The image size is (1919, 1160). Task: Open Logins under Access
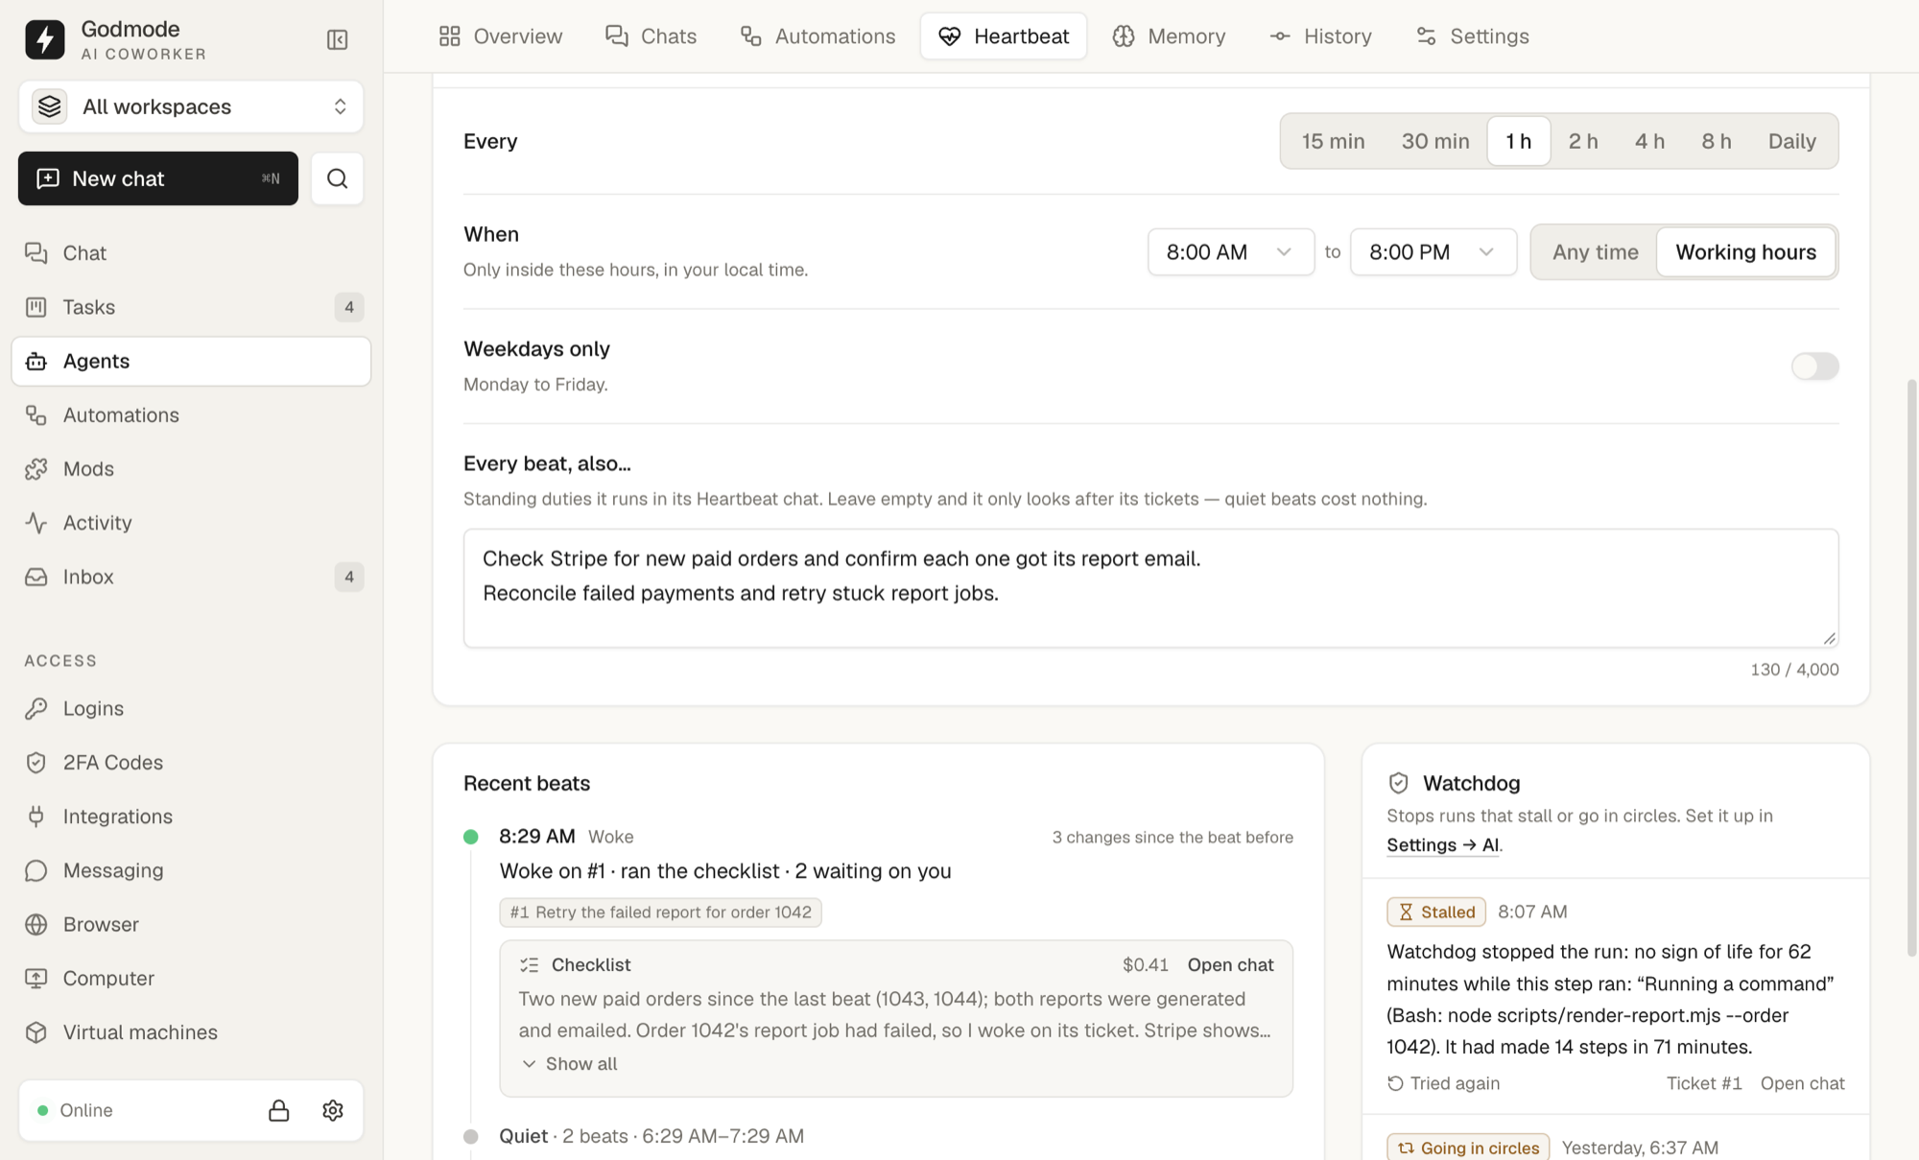191,708
